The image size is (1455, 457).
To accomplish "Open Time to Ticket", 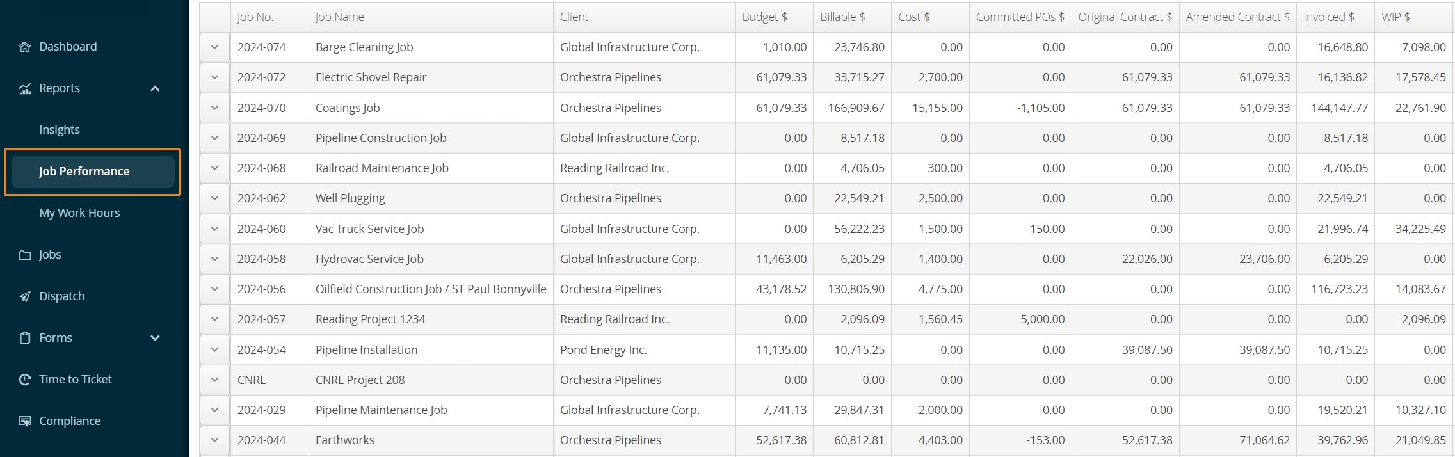I will [76, 380].
